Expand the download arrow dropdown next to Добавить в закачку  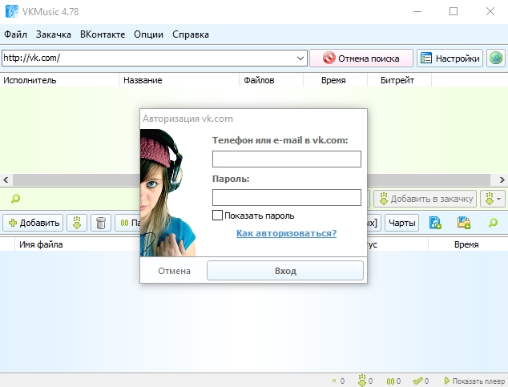493,199
